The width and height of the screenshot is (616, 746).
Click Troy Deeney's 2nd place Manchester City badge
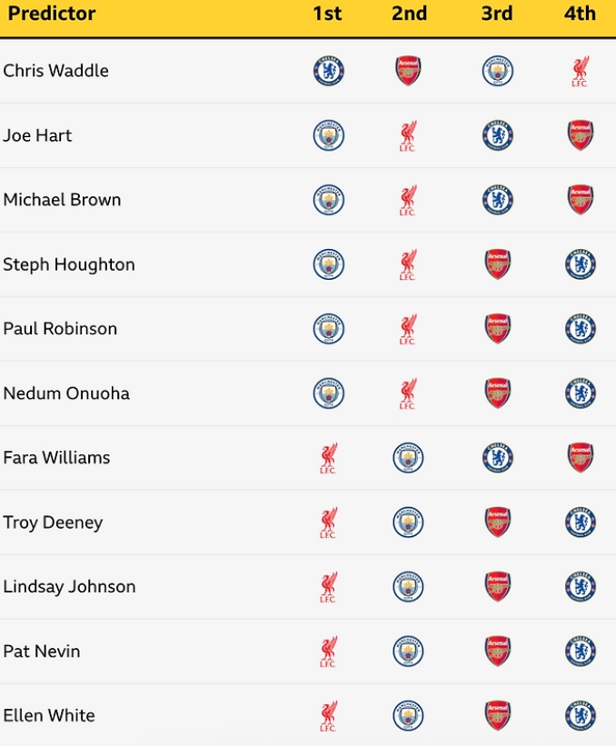tap(409, 522)
